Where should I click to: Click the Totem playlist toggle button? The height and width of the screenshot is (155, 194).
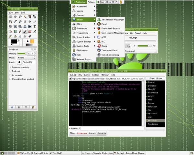129,46
